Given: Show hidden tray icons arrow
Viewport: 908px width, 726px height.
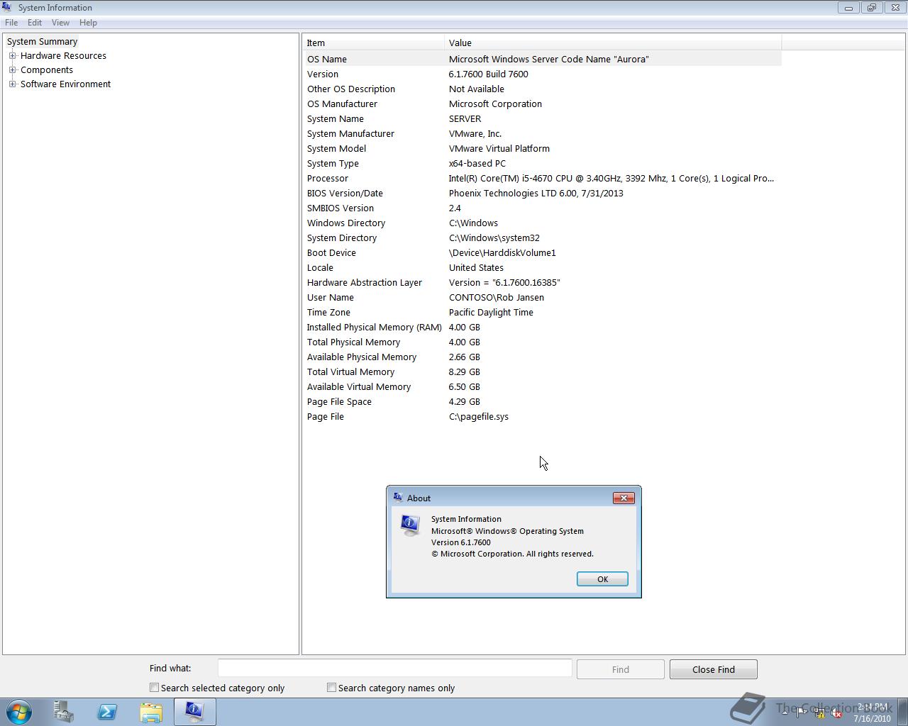Looking at the screenshot, I should tap(785, 713).
